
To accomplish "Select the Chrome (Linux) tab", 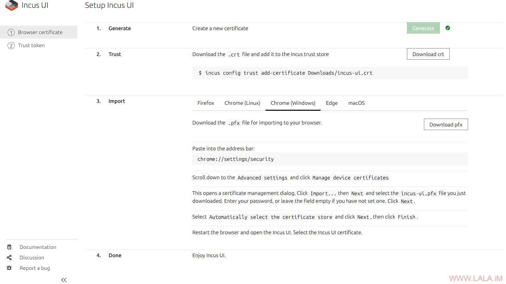I will coord(242,103).
